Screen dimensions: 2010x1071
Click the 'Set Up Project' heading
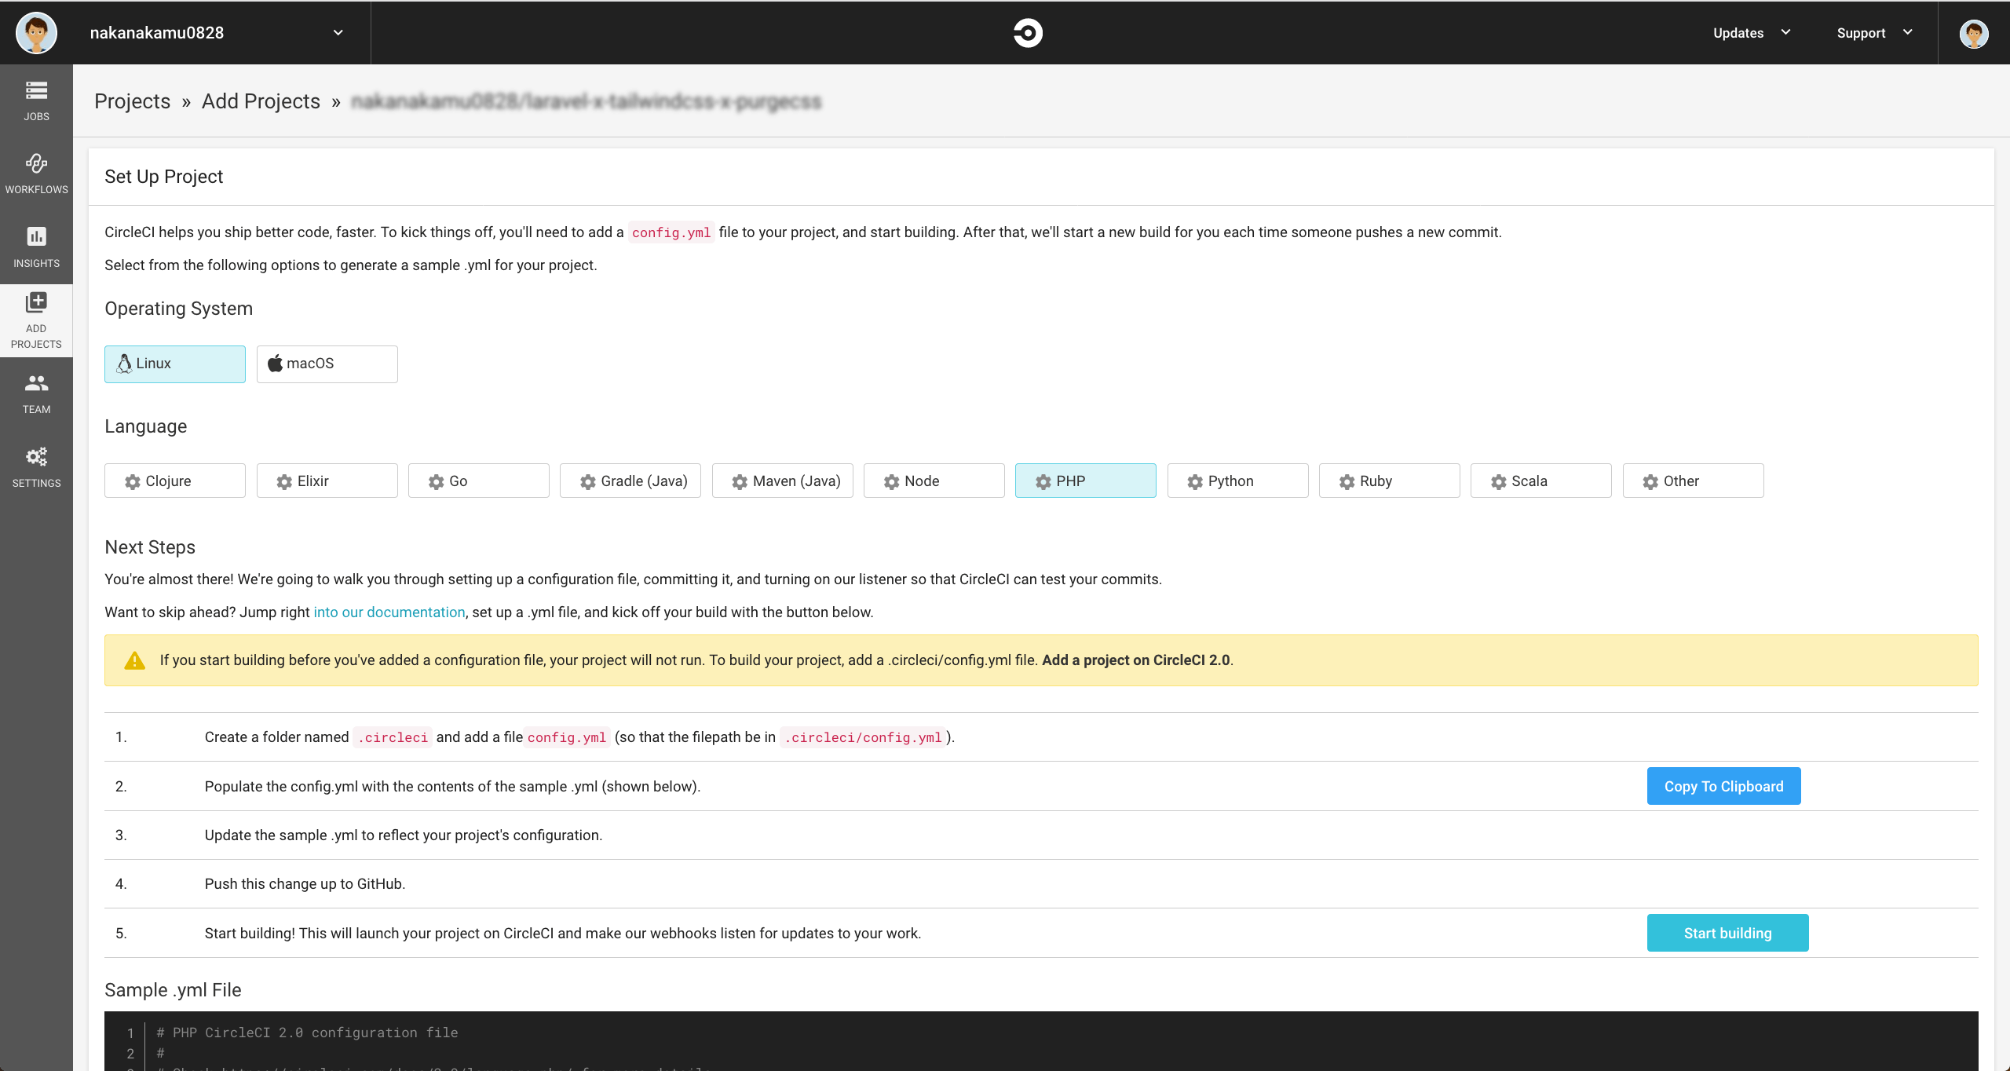[x=163, y=177]
